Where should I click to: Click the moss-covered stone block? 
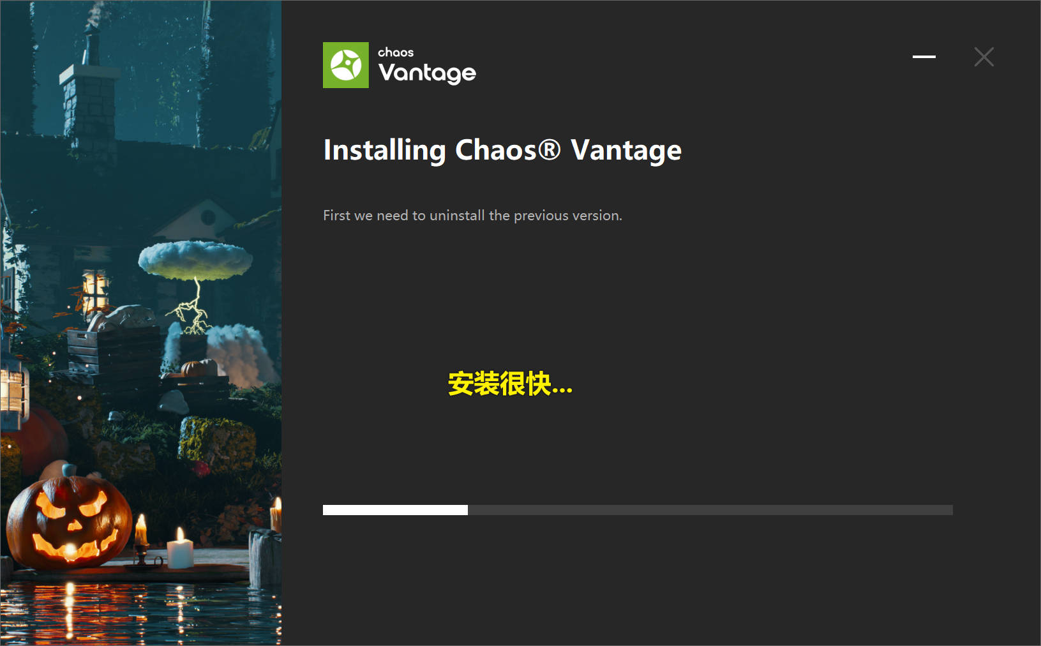tap(217, 444)
